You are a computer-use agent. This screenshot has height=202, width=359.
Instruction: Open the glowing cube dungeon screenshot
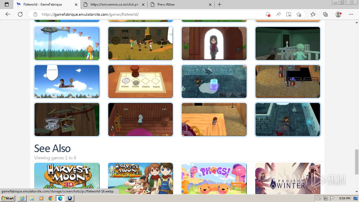(214, 81)
